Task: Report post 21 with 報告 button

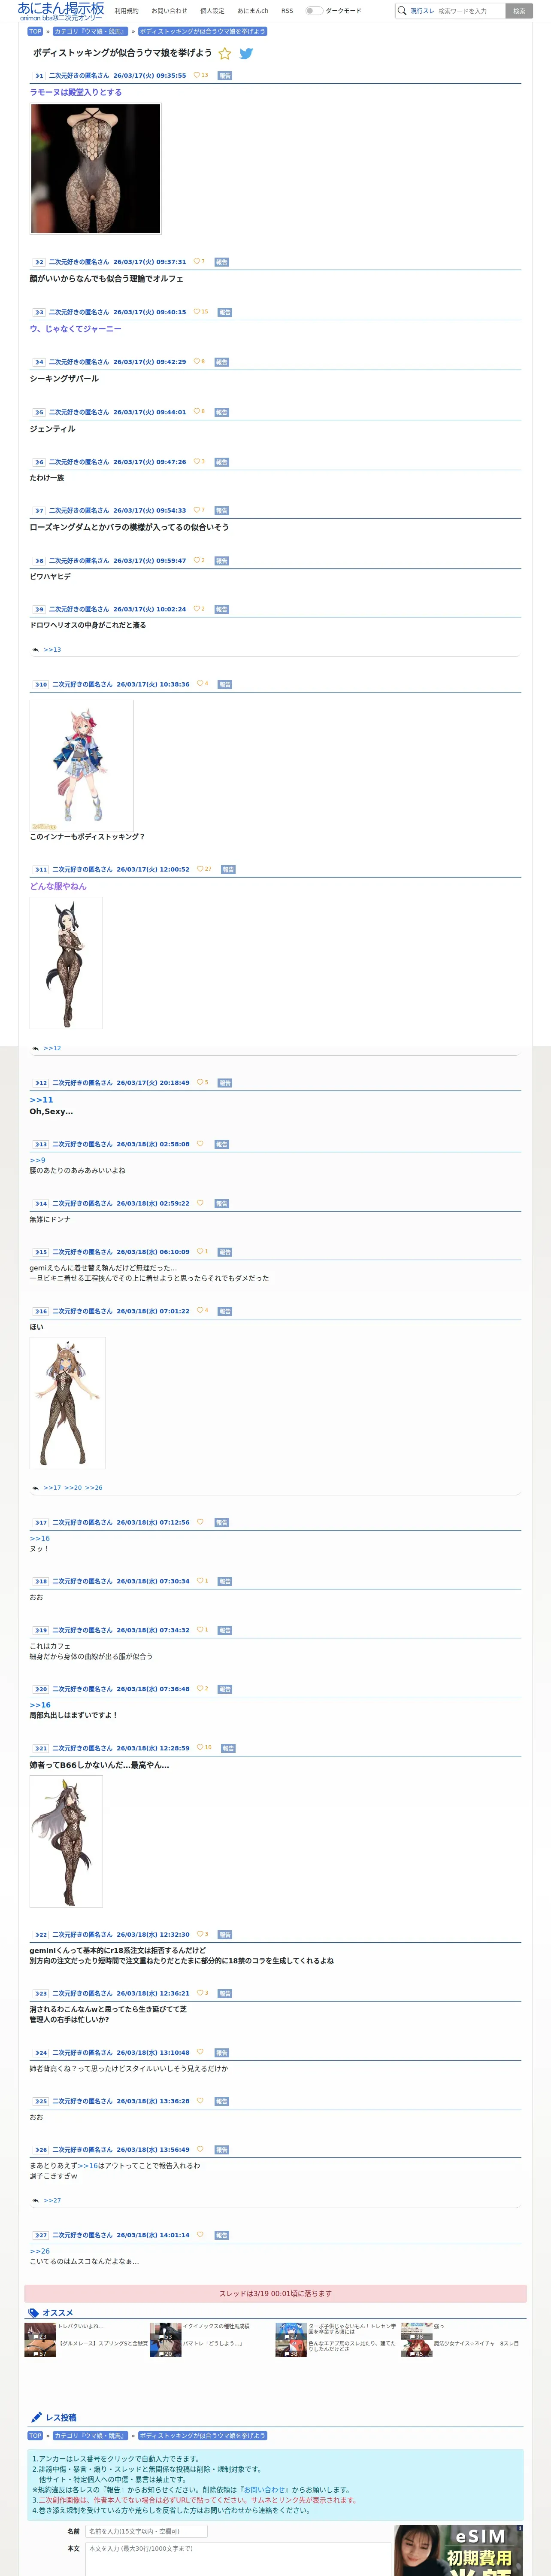Action: pos(228,1749)
